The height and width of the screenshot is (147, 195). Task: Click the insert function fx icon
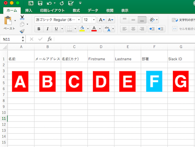[x=50, y=39]
